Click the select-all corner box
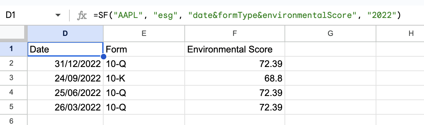 coord(13,33)
